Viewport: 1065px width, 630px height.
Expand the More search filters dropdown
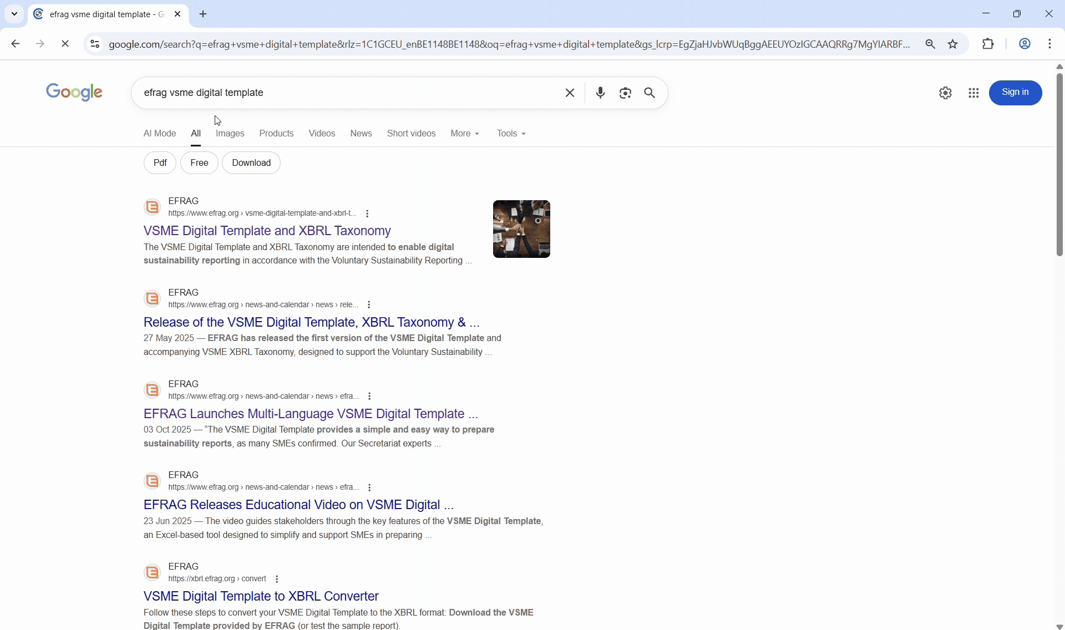click(x=465, y=134)
